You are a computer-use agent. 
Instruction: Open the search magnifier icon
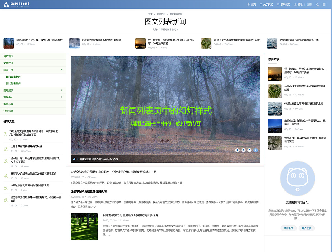[x=317, y=4]
